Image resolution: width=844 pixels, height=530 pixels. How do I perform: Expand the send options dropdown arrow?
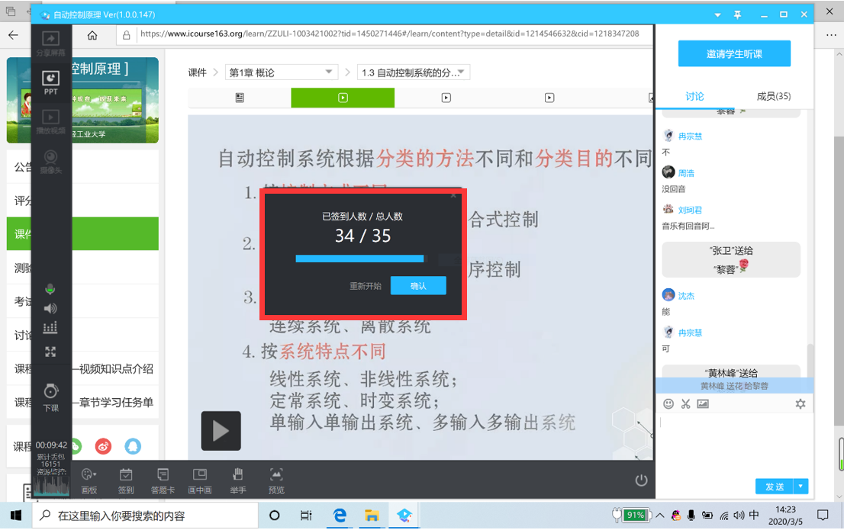click(801, 487)
